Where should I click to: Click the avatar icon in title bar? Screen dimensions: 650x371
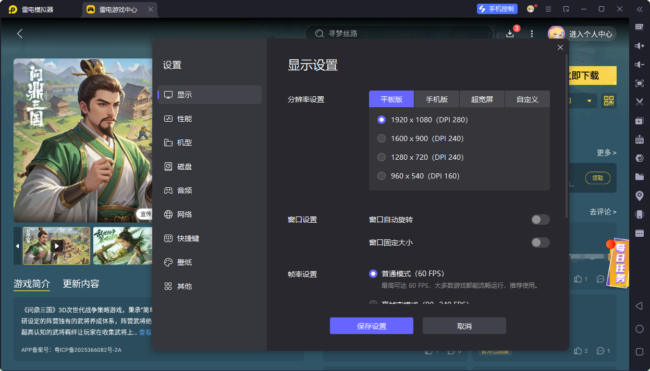tap(531, 9)
